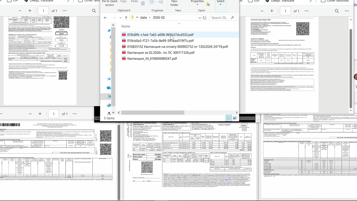The height and width of the screenshot is (201, 357).
Task: Click PDF icon of 019cb0a3 file
Action: coord(124,41)
